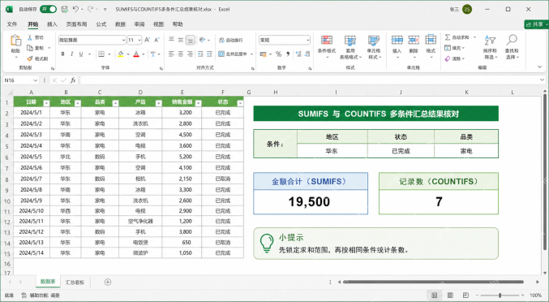Click the Fill (填充) button
This screenshot has width=549, height=302.
click(454, 48)
